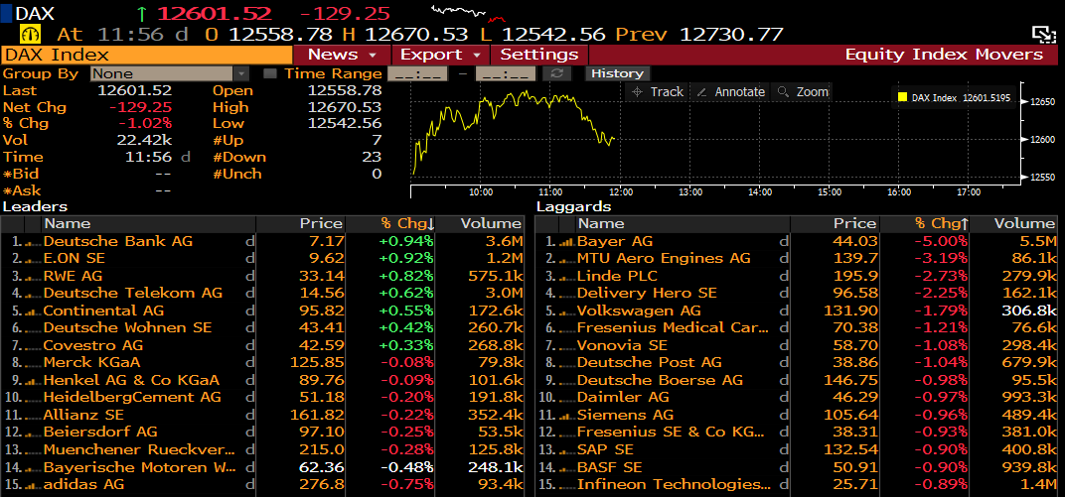Image resolution: width=1065 pixels, height=497 pixels.
Task: Click the mini bar icon beside Henkel AG
Action: click(32, 380)
